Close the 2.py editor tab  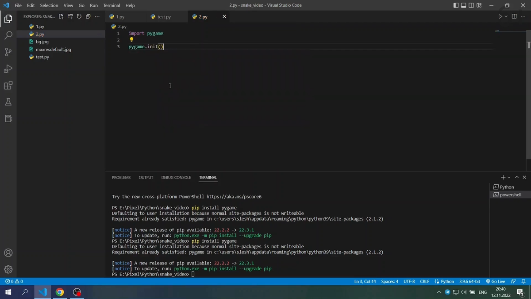click(224, 16)
